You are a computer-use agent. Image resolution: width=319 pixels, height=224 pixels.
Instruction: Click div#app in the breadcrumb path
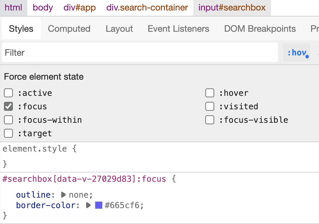coord(80,8)
